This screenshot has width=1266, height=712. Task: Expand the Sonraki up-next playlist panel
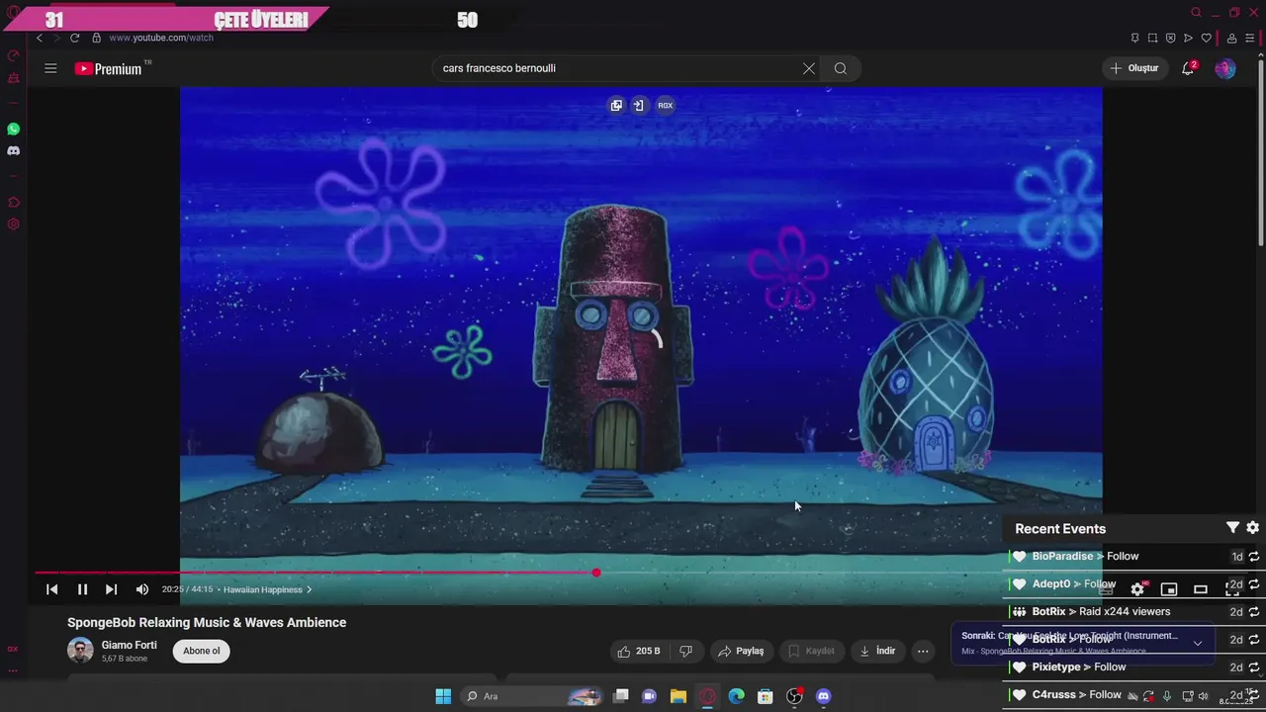[1198, 643]
